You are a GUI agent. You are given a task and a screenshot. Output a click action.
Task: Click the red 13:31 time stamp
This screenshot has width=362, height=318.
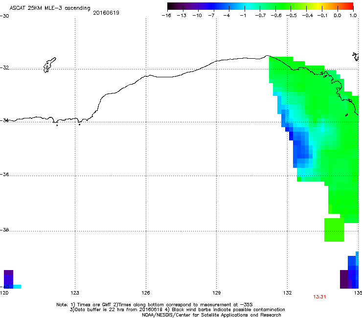[319, 297]
